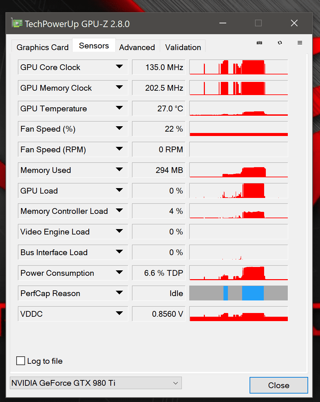
Task: Click the Idle PerfCap reason value
Action: point(158,293)
